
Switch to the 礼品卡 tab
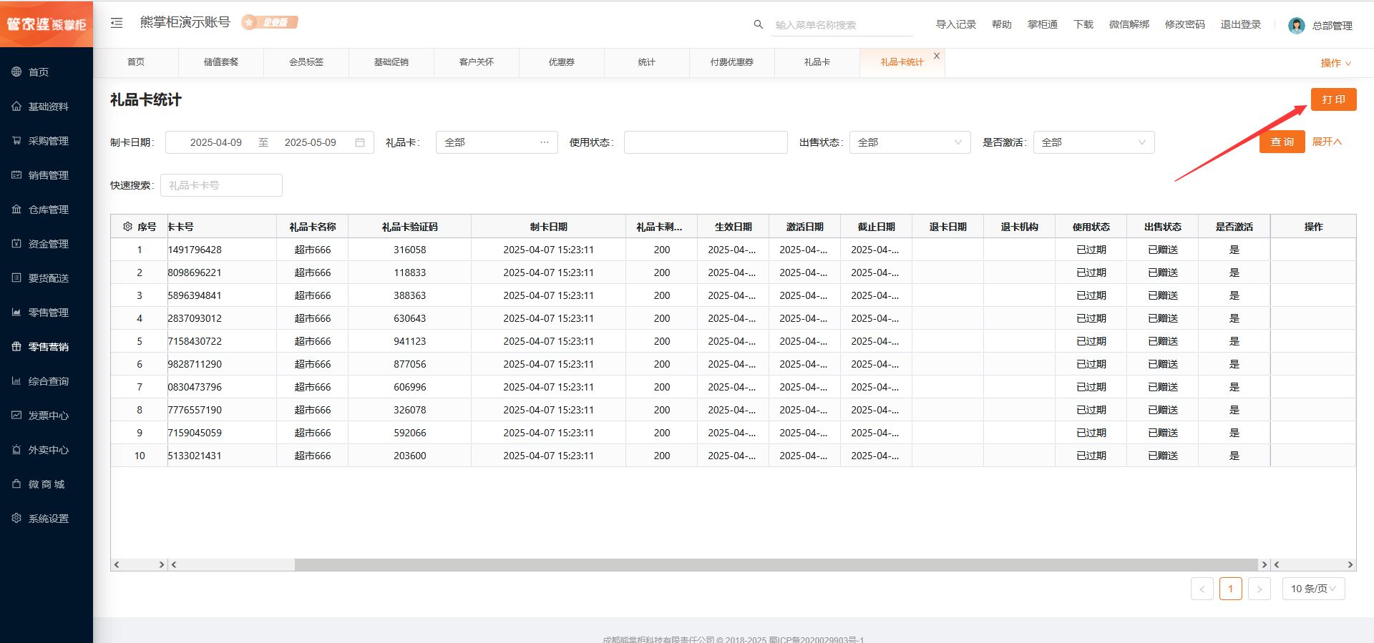817,62
